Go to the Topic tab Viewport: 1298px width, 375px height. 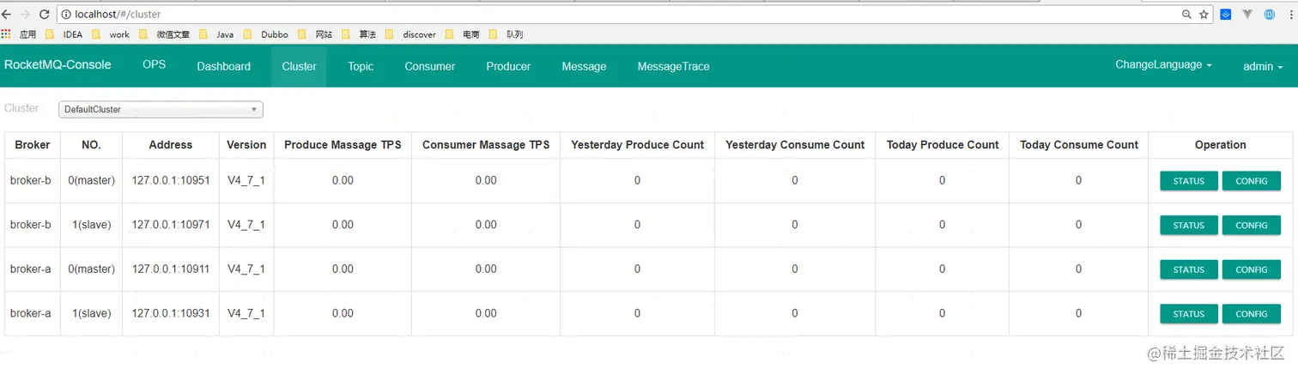pyautogui.click(x=361, y=66)
